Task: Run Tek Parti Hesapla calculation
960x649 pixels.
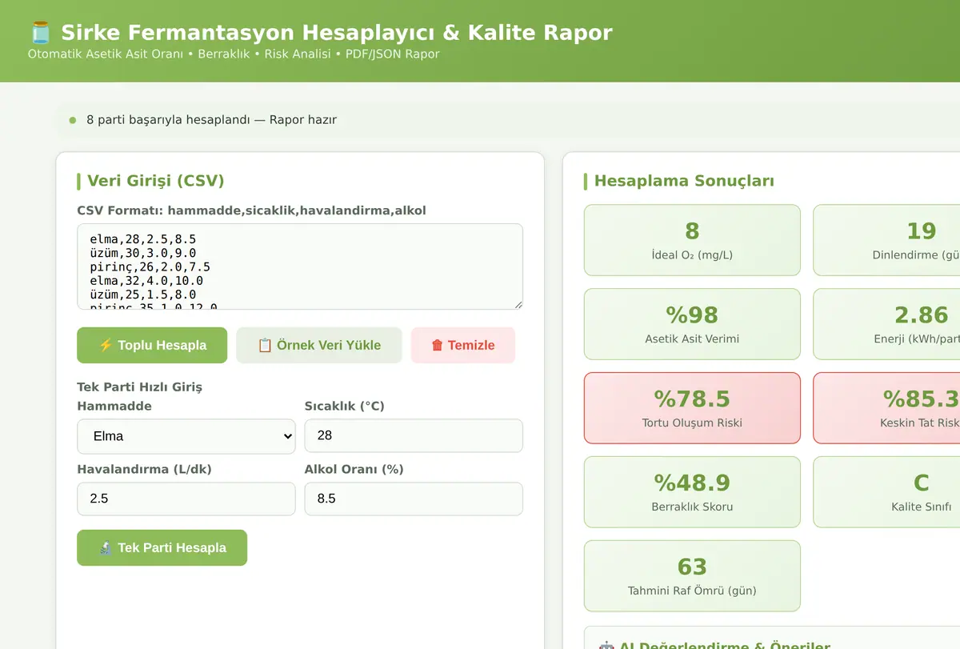Action: pyautogui.click(x=162, y=547)
